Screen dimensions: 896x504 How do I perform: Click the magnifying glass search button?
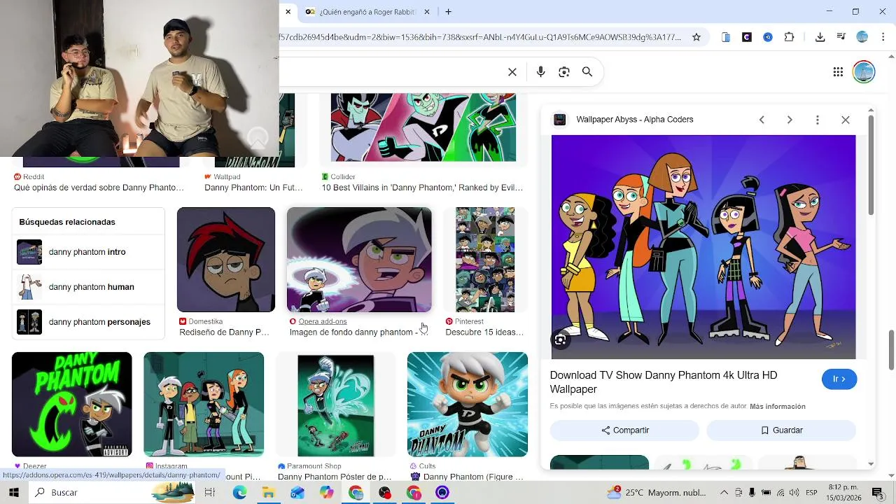587,72
